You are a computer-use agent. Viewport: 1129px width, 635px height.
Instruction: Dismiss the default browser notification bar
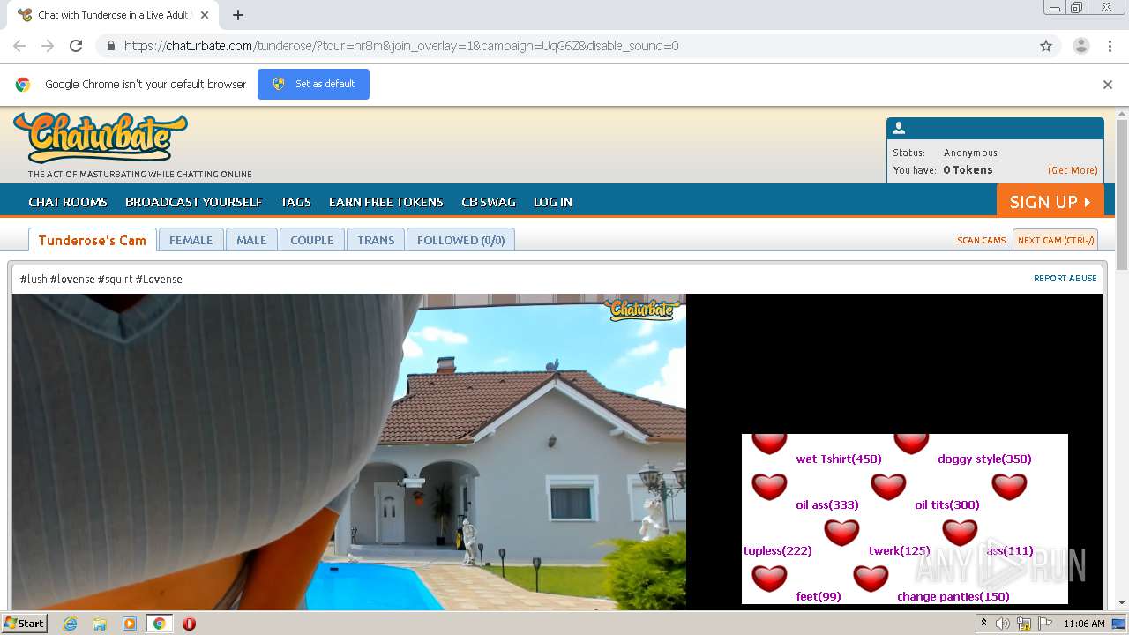pyautogui.click(x=1108, y=85)
